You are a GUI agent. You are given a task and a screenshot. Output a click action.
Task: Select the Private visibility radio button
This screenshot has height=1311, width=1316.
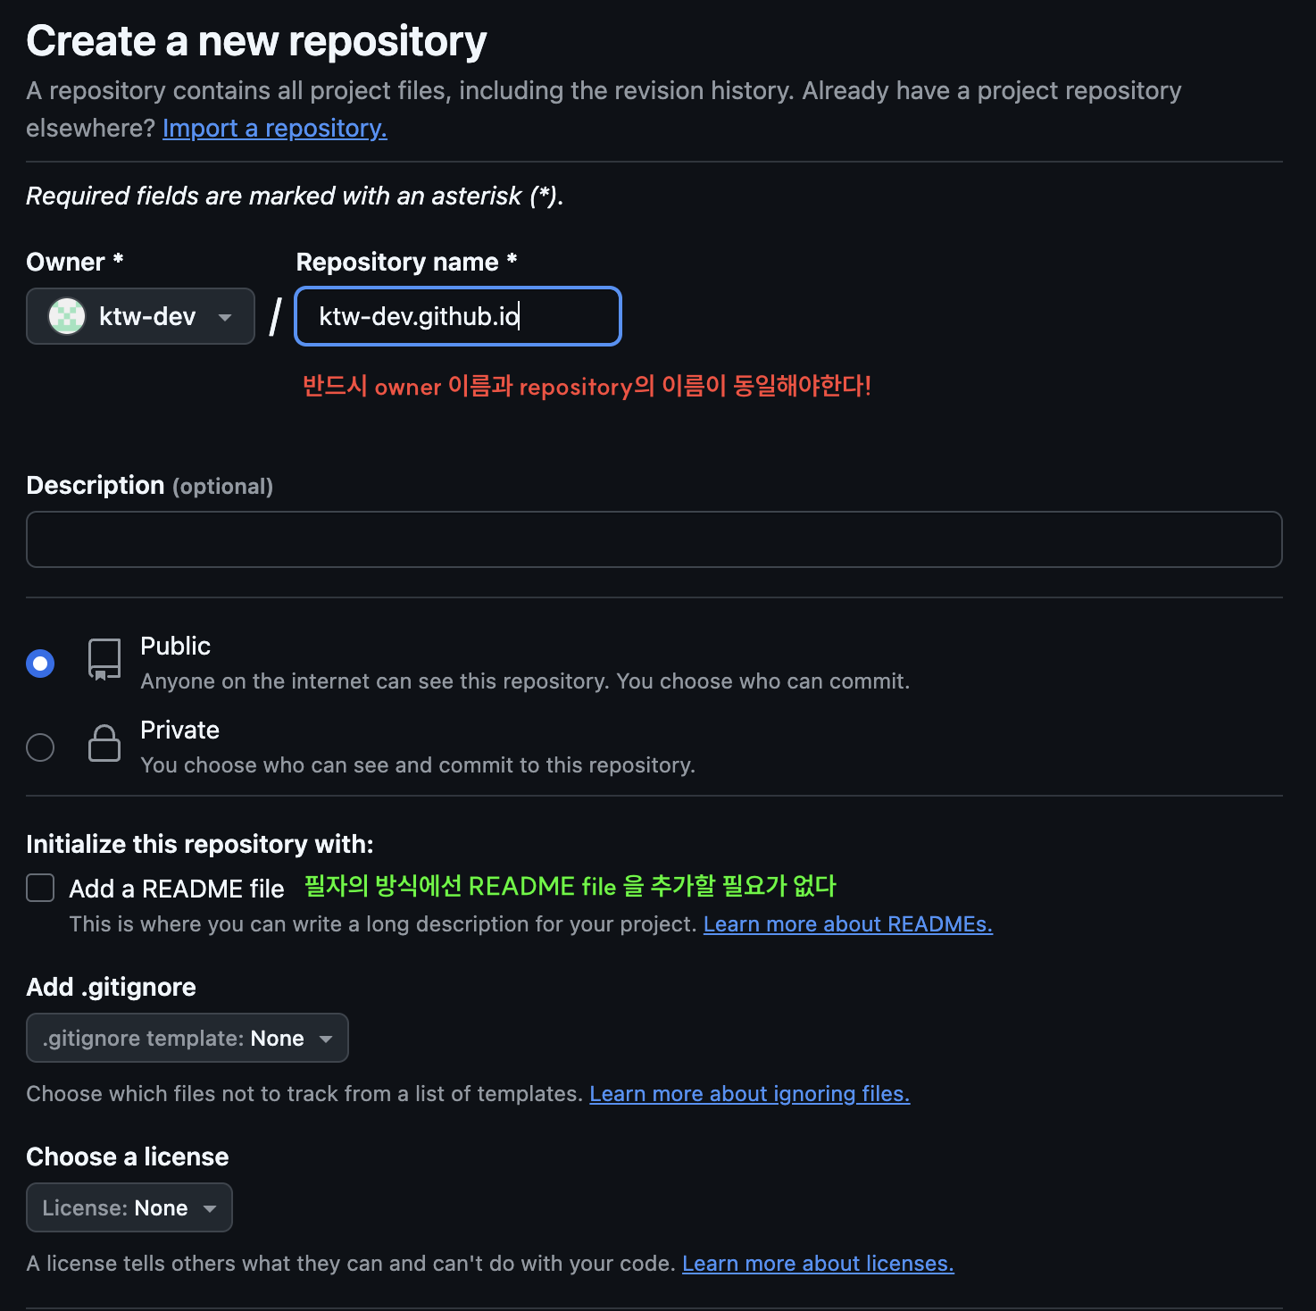[40, 747]
